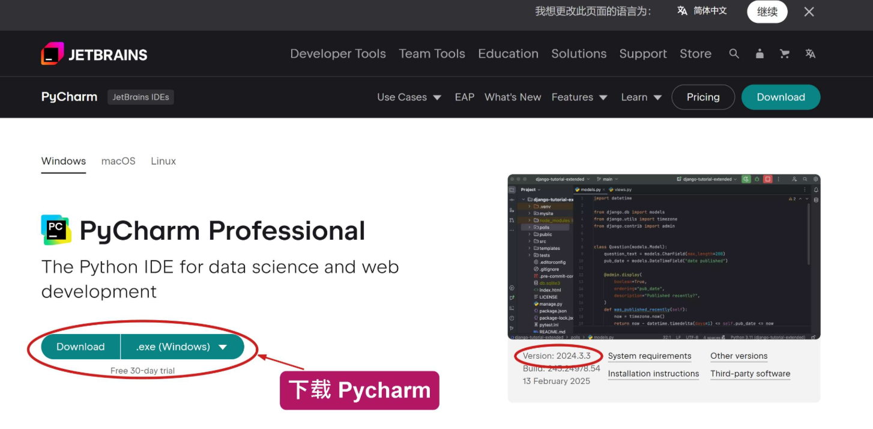
Task: Click the language translation icon in the JetBrains header
Action: point(810,54)
